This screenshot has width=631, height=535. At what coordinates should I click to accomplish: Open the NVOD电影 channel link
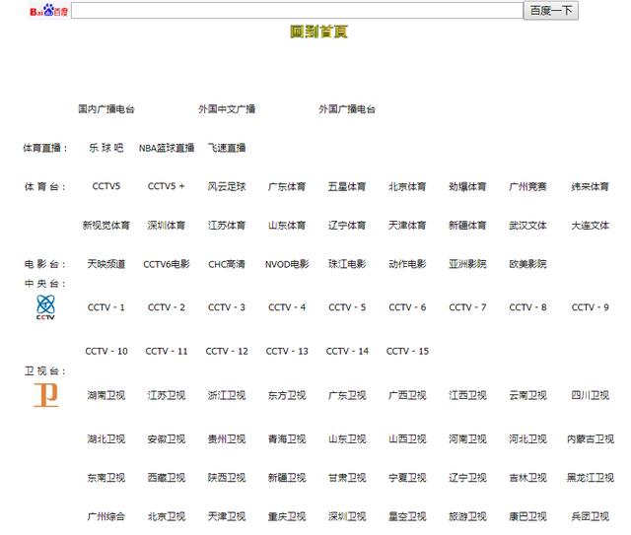click(287, 264)
